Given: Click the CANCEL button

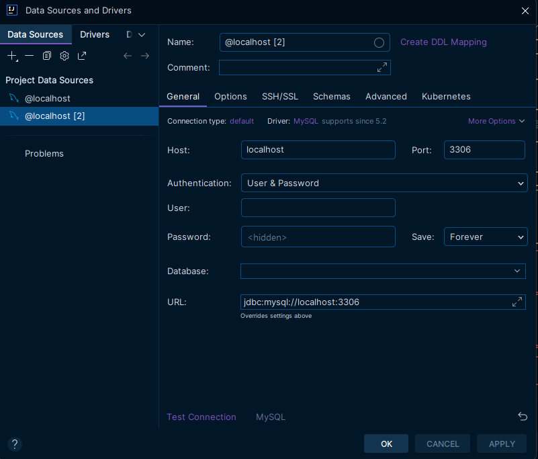Looking at the screenshot, I should point(443,444).
